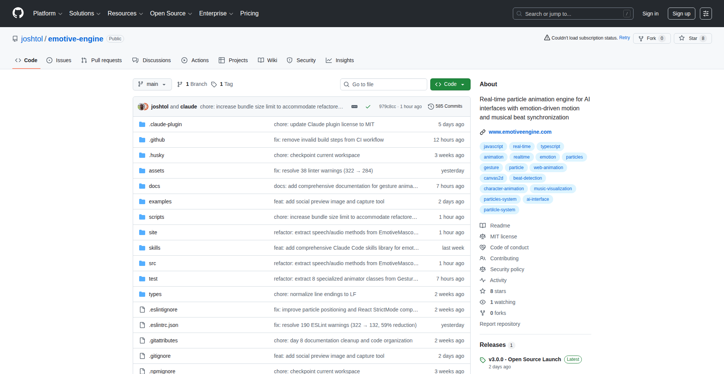This screenshot has width=724, height=374.
Task: Click the Go to file input
Action: (383, 84)
